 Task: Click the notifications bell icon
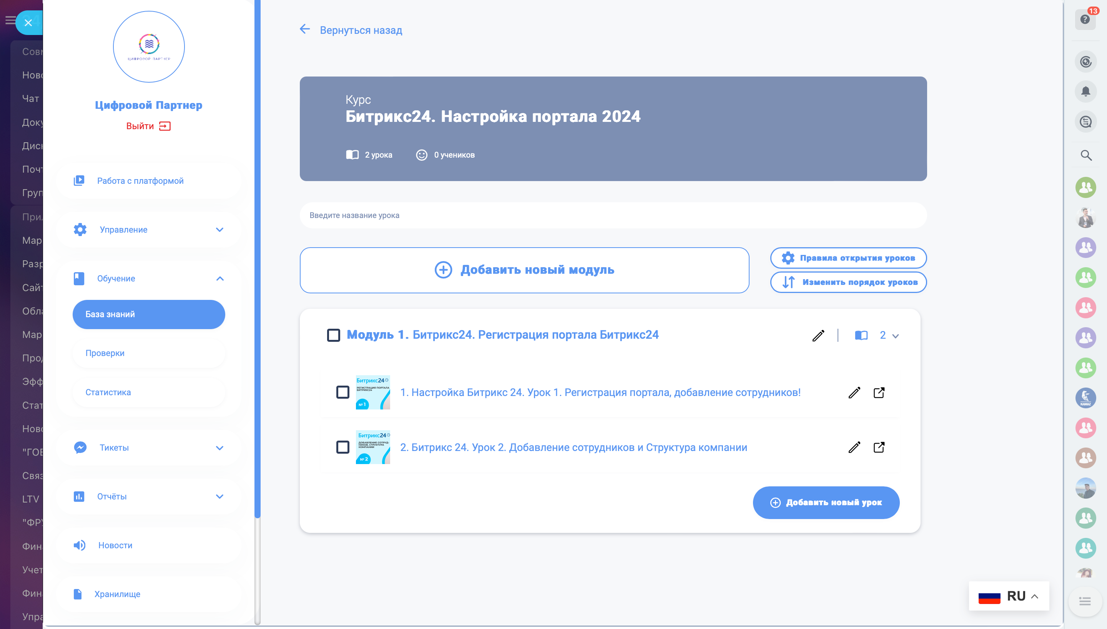click(1085, 92)
